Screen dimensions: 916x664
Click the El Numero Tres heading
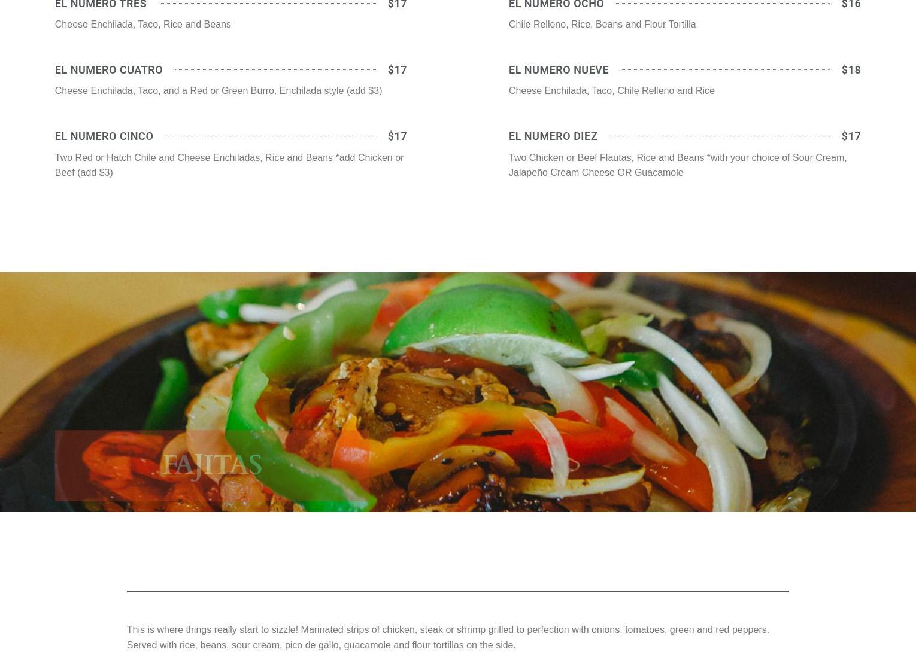[101, 4]
